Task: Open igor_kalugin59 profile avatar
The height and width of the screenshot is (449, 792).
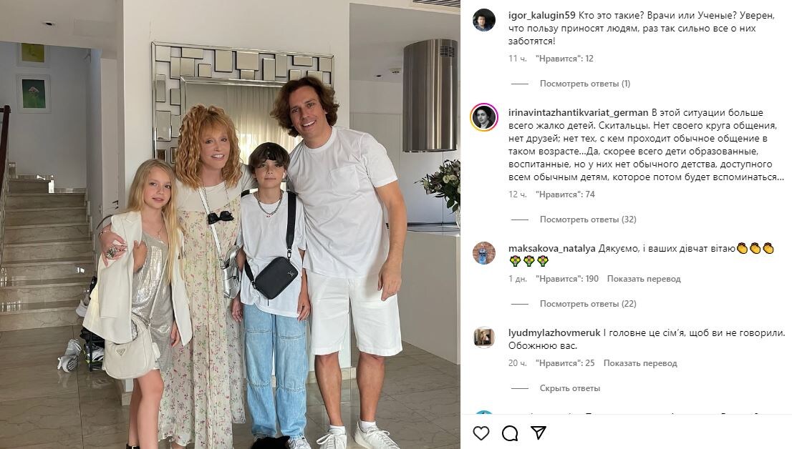Action: click(x=484, y=20)
